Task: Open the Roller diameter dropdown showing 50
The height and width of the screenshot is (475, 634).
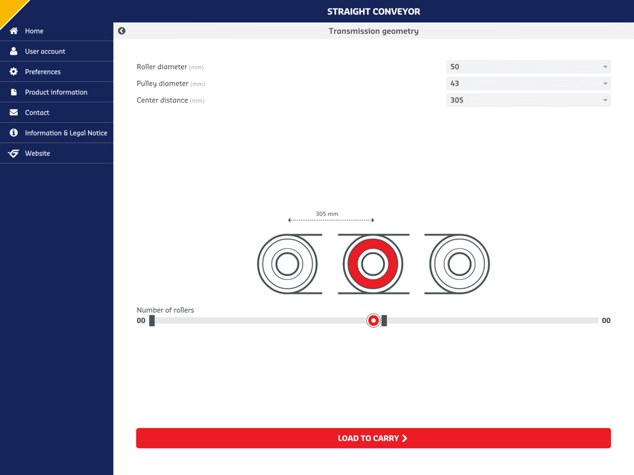Action: [528, 66]
